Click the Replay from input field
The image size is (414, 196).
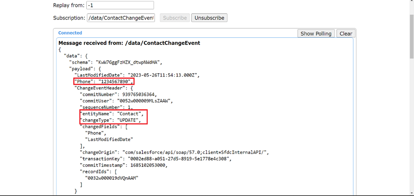120,5
